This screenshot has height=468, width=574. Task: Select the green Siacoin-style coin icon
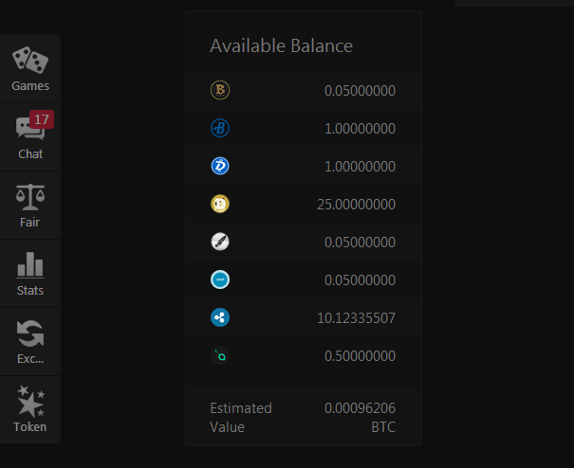[220, 355]
